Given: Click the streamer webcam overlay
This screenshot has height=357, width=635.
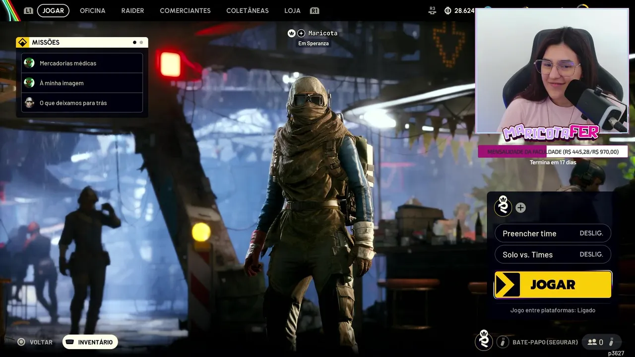Looking at the screenshot, I should point(552,71).
